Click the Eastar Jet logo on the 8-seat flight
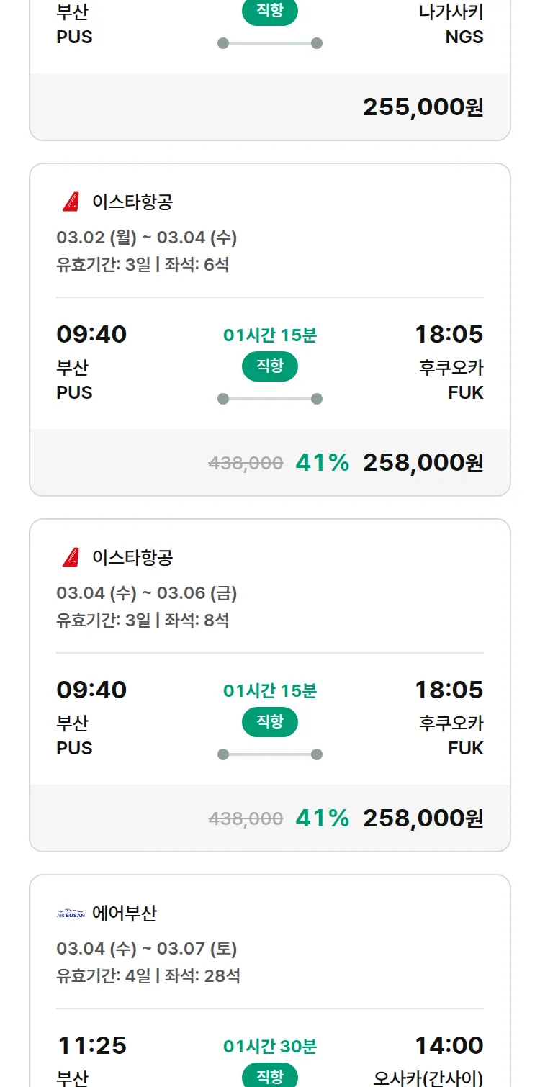This screenshot has height=1087, width=540. point(71,558)
